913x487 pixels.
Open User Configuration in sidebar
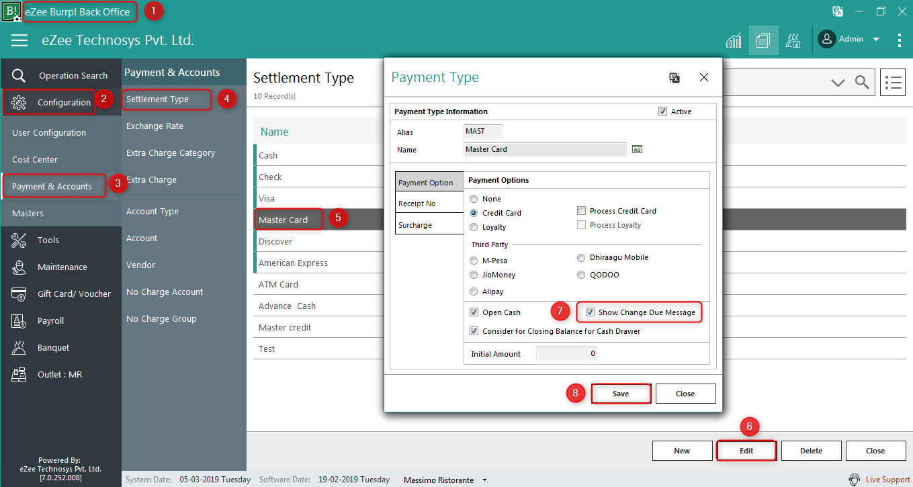pyautogui.click(x=49, y=133)
